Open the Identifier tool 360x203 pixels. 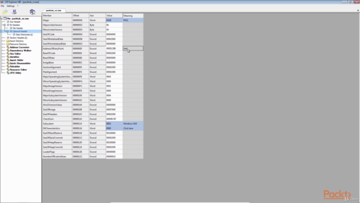[x=14, y=57]
